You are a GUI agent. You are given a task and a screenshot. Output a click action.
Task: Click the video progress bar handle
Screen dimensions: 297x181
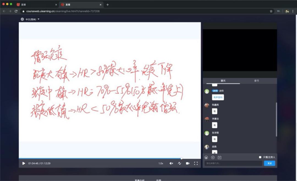182,158
